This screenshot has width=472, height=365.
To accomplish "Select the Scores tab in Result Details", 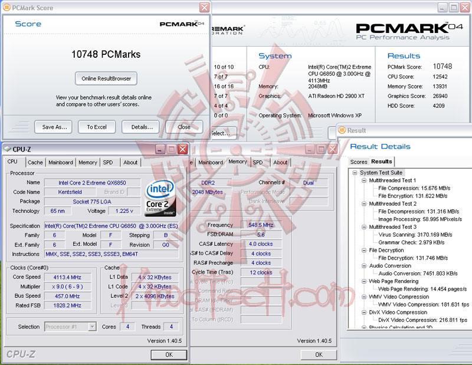I will point(359,162).
